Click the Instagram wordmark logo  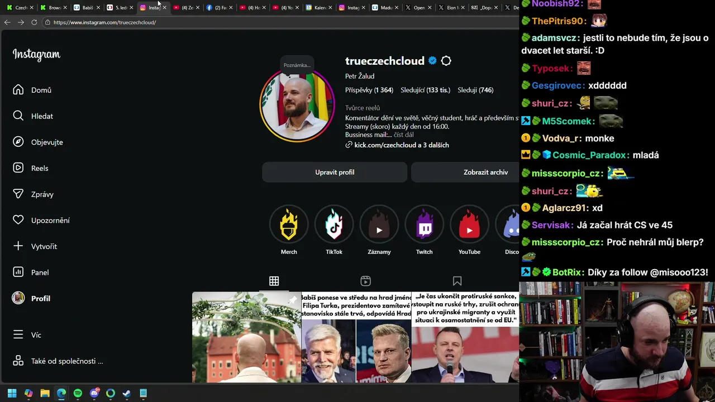pos(36,55)
